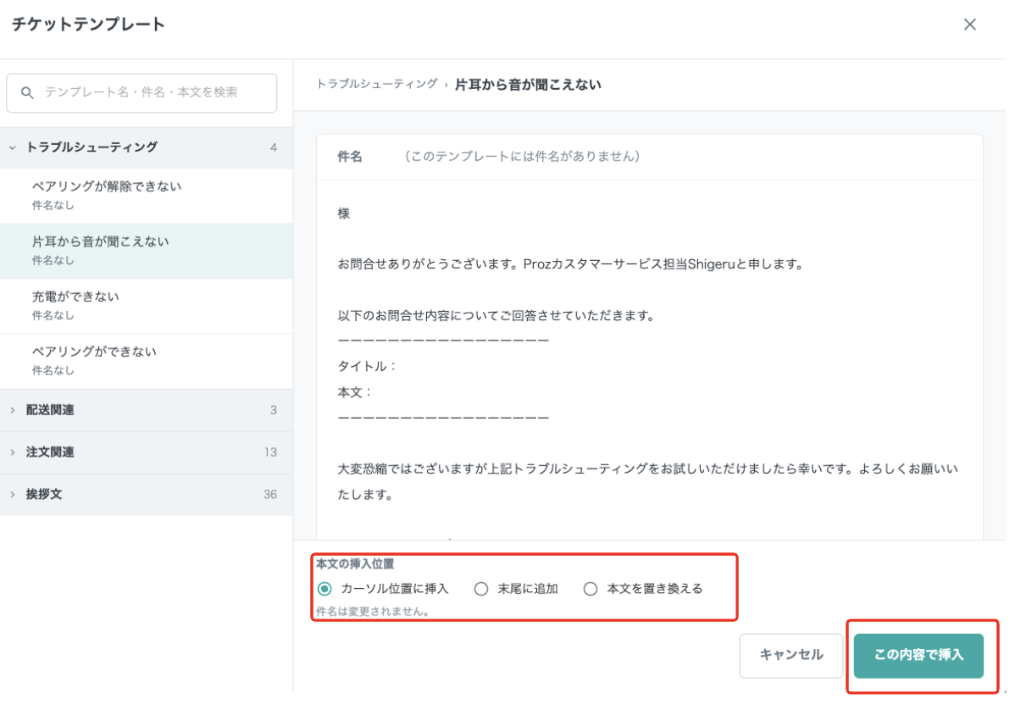Click the チケットテンプレート dialog title
Image resolution: width=1015 pixels, height=710 pixels.
(88, 25)
